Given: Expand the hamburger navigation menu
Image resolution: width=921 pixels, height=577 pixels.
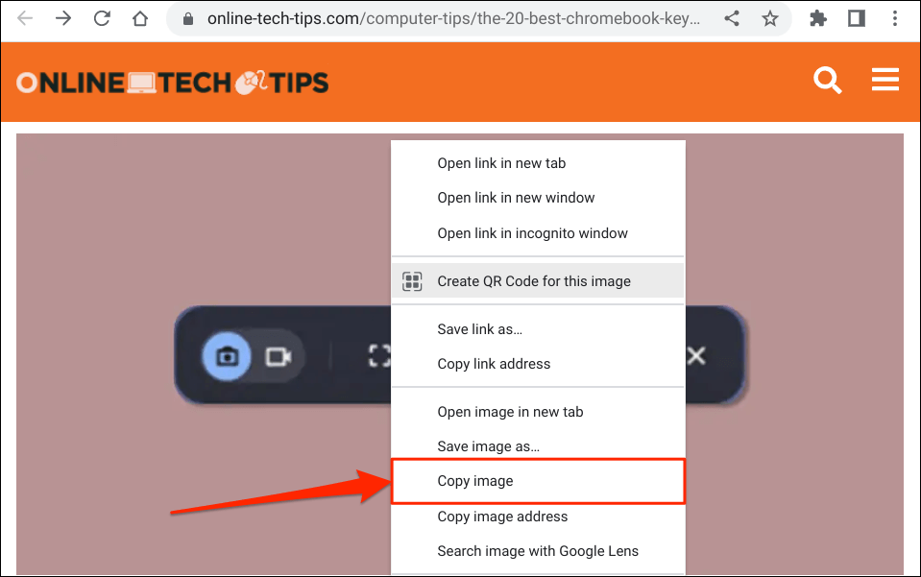Looking at the screenshot, I should (885, 80).
